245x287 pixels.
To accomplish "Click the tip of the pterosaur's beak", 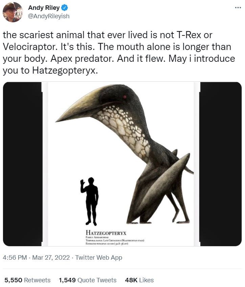I will pos(58,120).
